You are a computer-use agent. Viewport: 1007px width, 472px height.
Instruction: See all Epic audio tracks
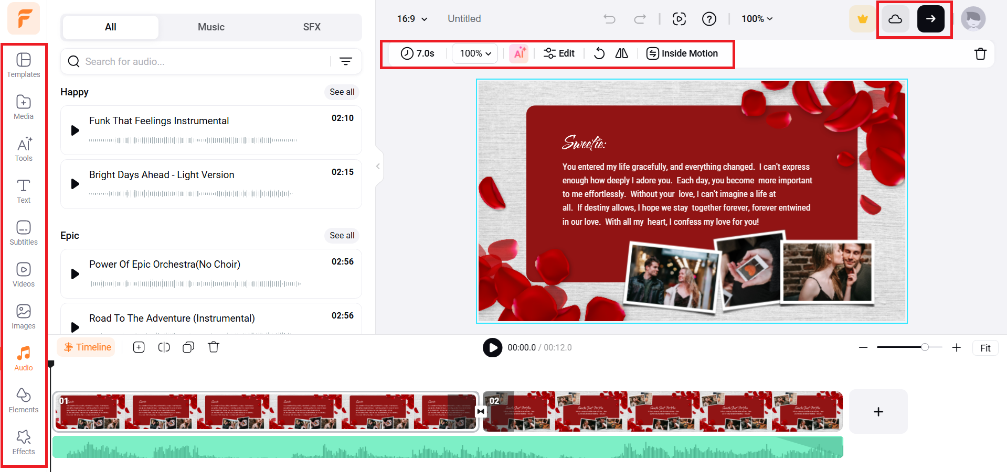(x=341, y=235)
